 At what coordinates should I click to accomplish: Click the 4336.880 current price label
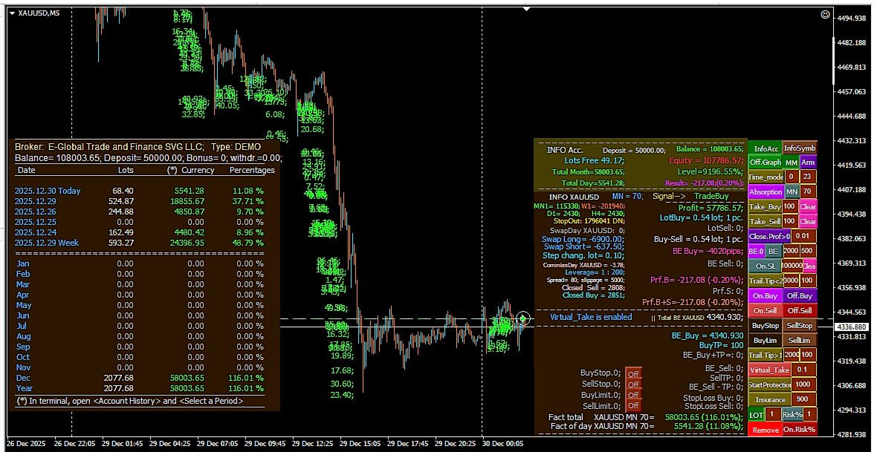pyautogui.click(x=851, y=327)
